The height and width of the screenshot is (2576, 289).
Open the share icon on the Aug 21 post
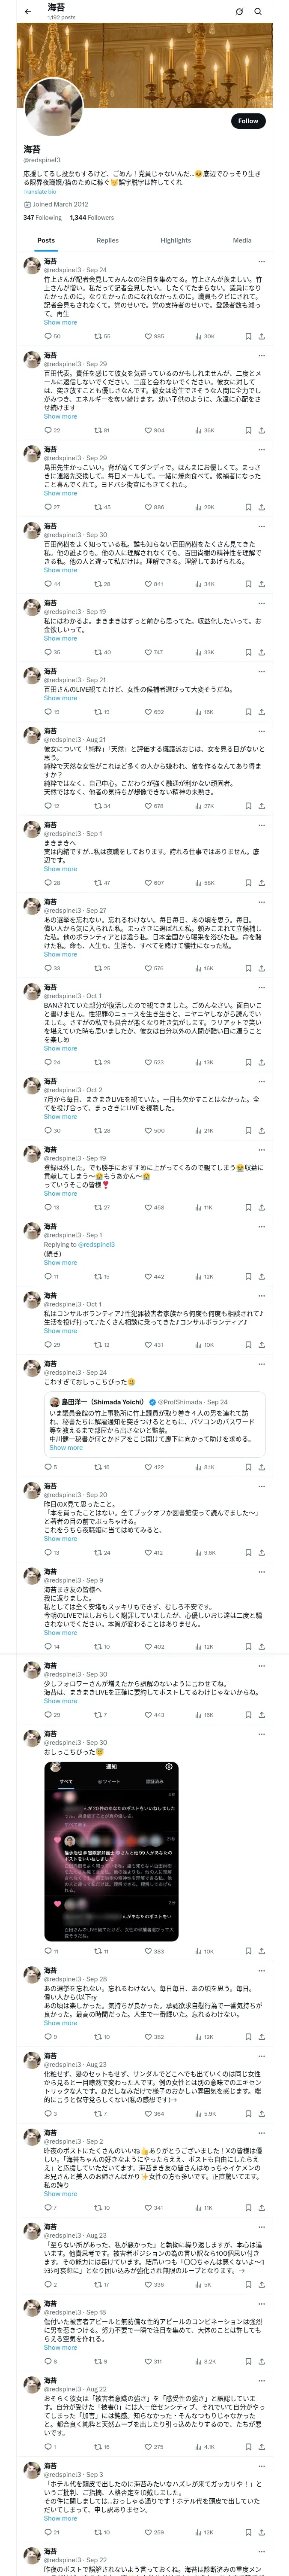262,805
